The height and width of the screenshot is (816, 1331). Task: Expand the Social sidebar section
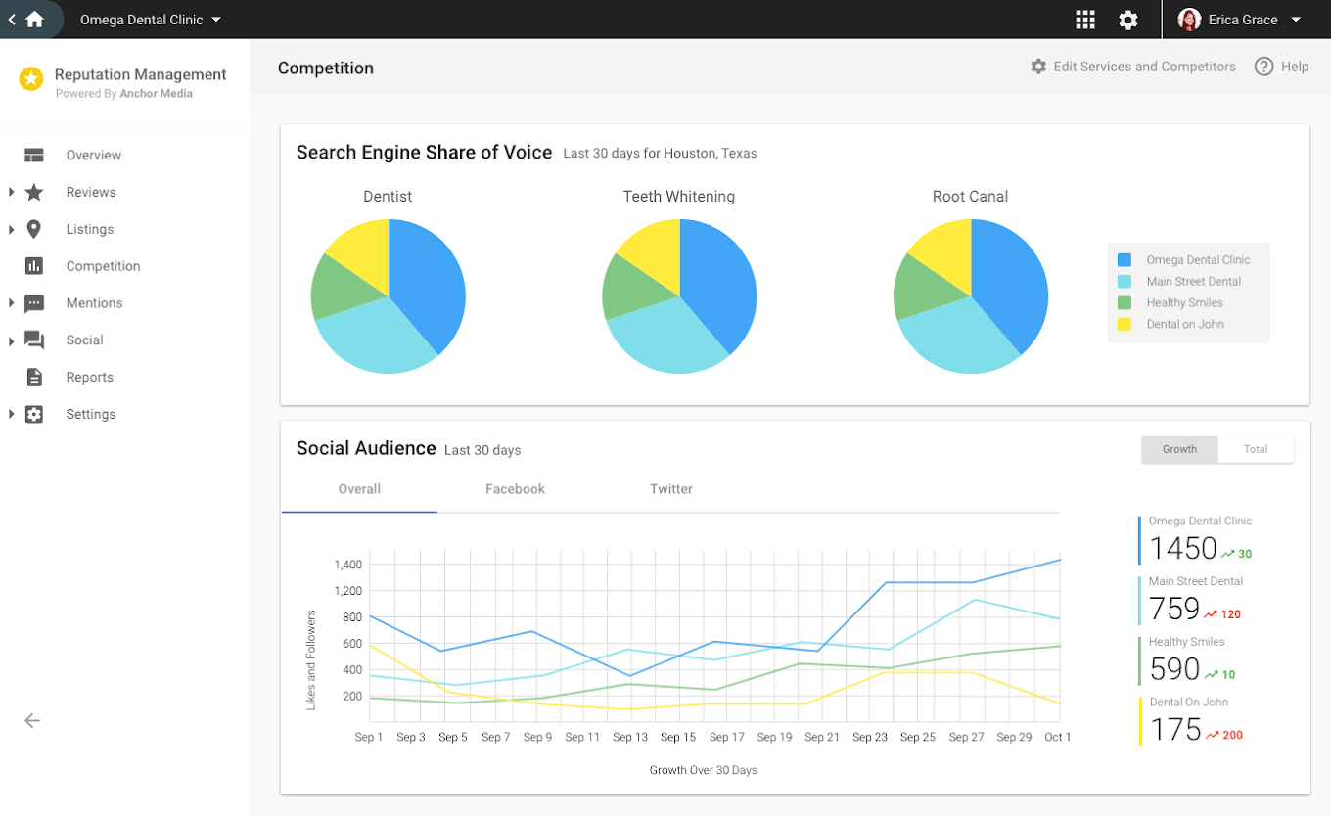pos(12,340)
